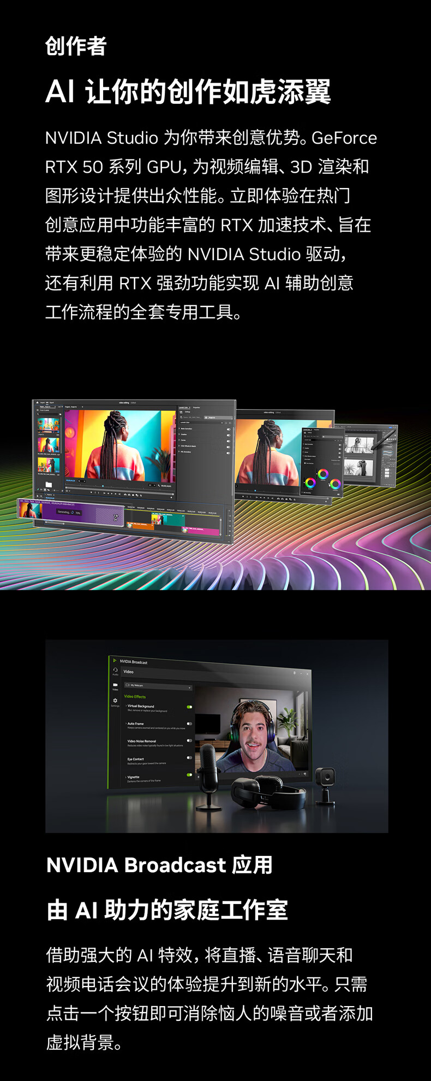The width and height of the screenshot is (431, 1081).
Task: Select the Lumetri Color panel tab
Action: (x=183, y=408)
